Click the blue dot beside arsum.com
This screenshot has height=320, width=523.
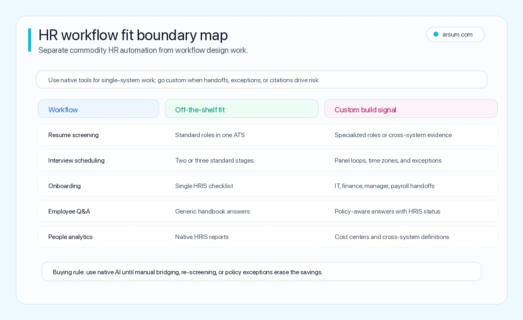pos(436,34)
